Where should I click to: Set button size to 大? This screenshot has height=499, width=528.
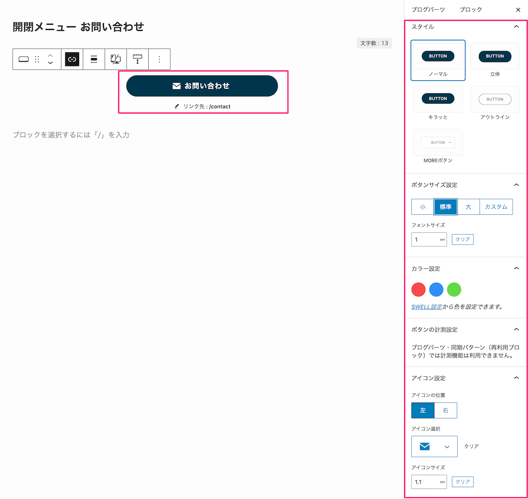pyautogui.click(x=468, y=207)
